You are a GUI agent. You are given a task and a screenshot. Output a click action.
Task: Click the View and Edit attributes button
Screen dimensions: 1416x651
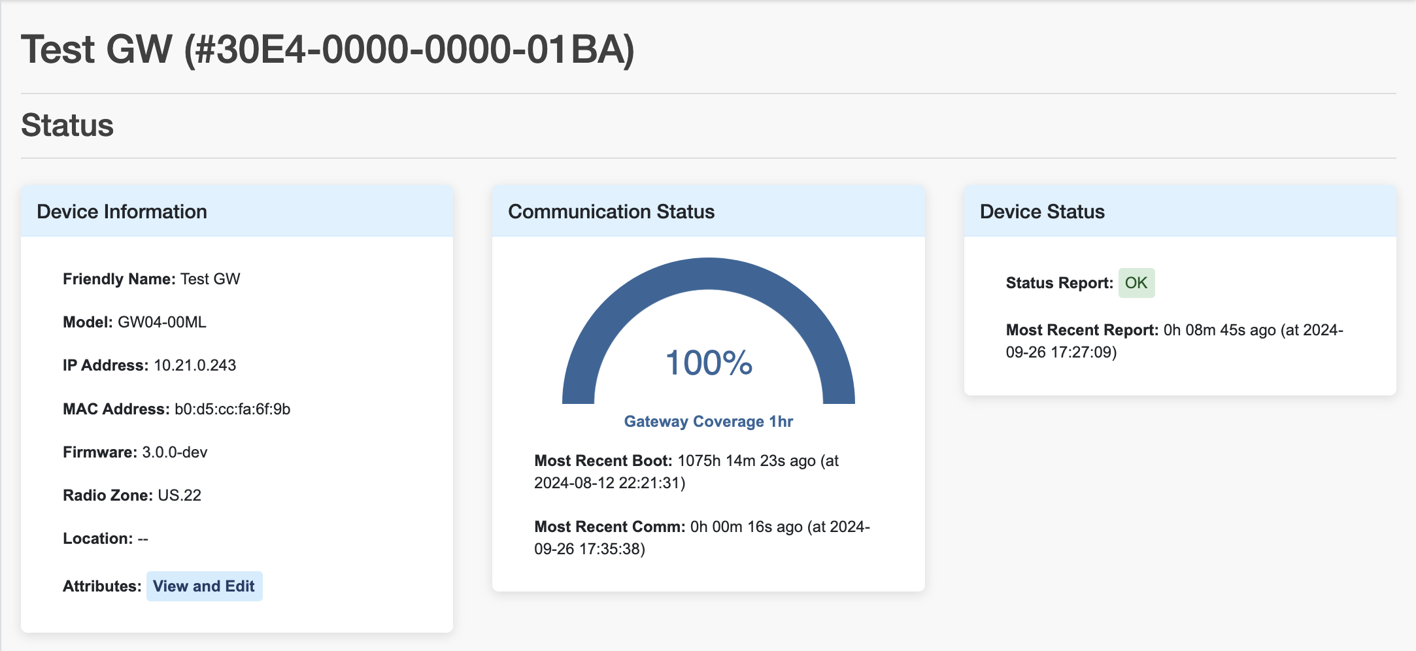(204, 586)
